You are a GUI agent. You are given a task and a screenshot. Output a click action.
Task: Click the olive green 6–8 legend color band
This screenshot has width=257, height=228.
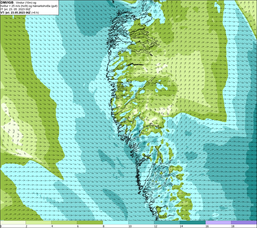pyautogui.click(x=90, y=223)
